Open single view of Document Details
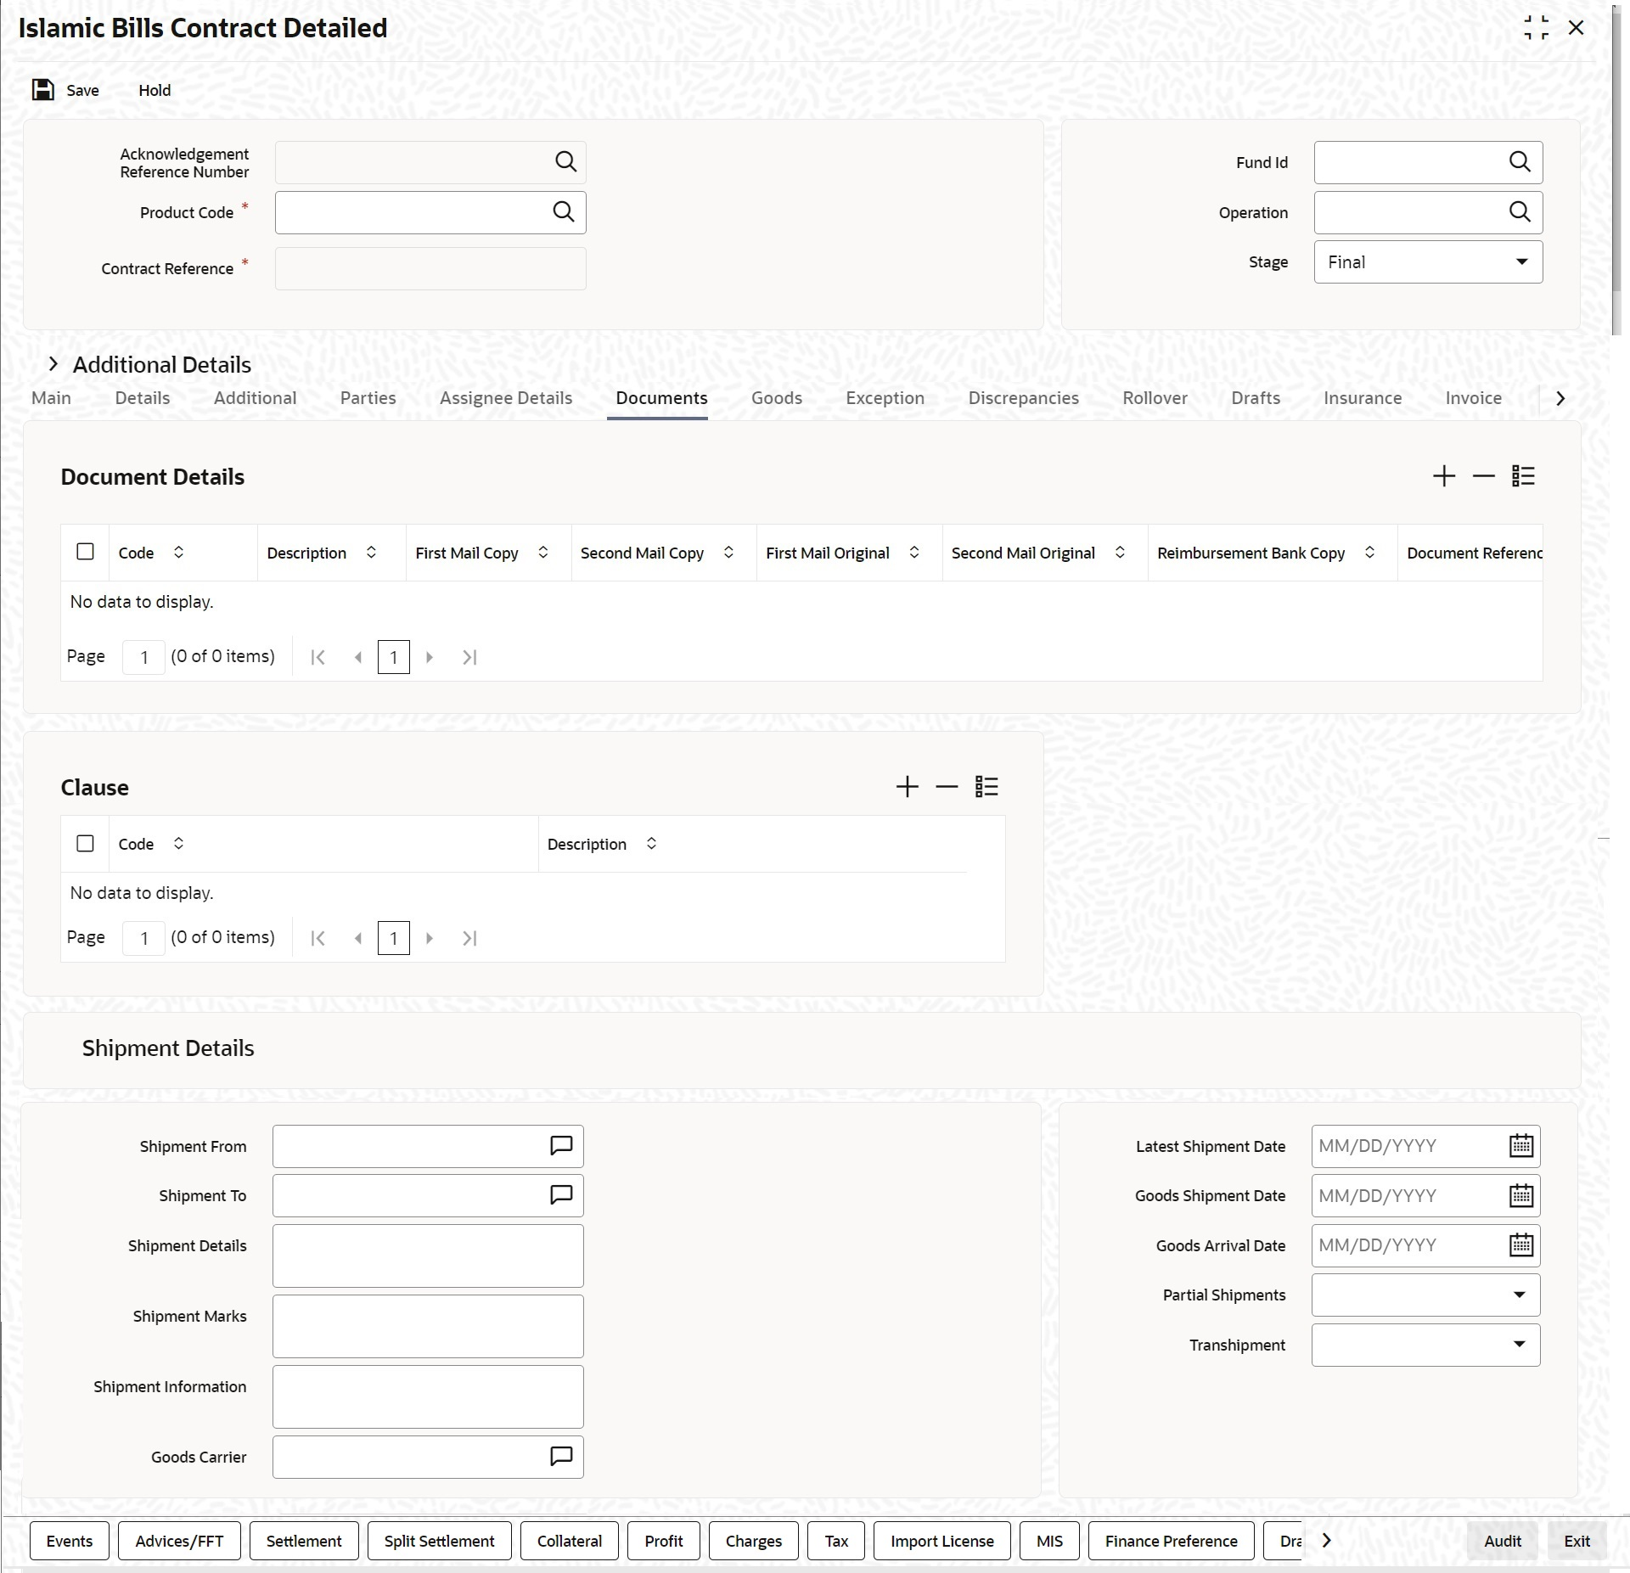The image size is (1630, 1573). click(1523, 476)
